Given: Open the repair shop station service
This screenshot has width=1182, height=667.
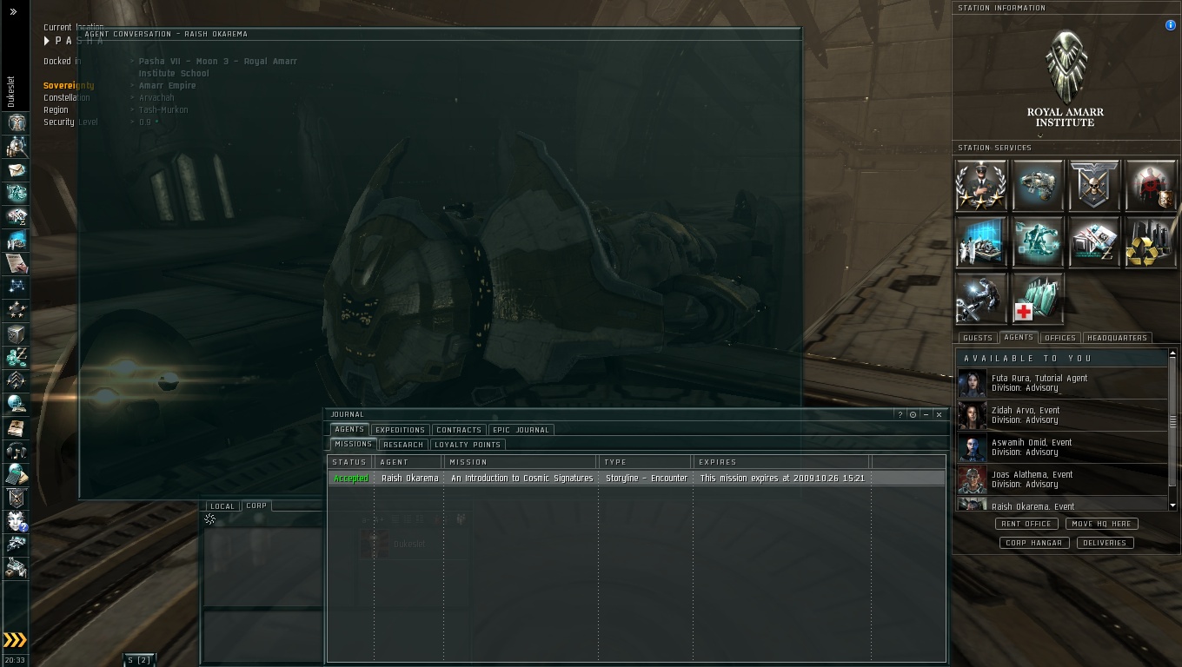Looking at the screenshot, I should click(981, 298).
